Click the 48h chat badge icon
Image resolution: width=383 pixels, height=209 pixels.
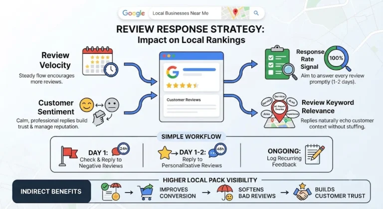coord(217,150)
